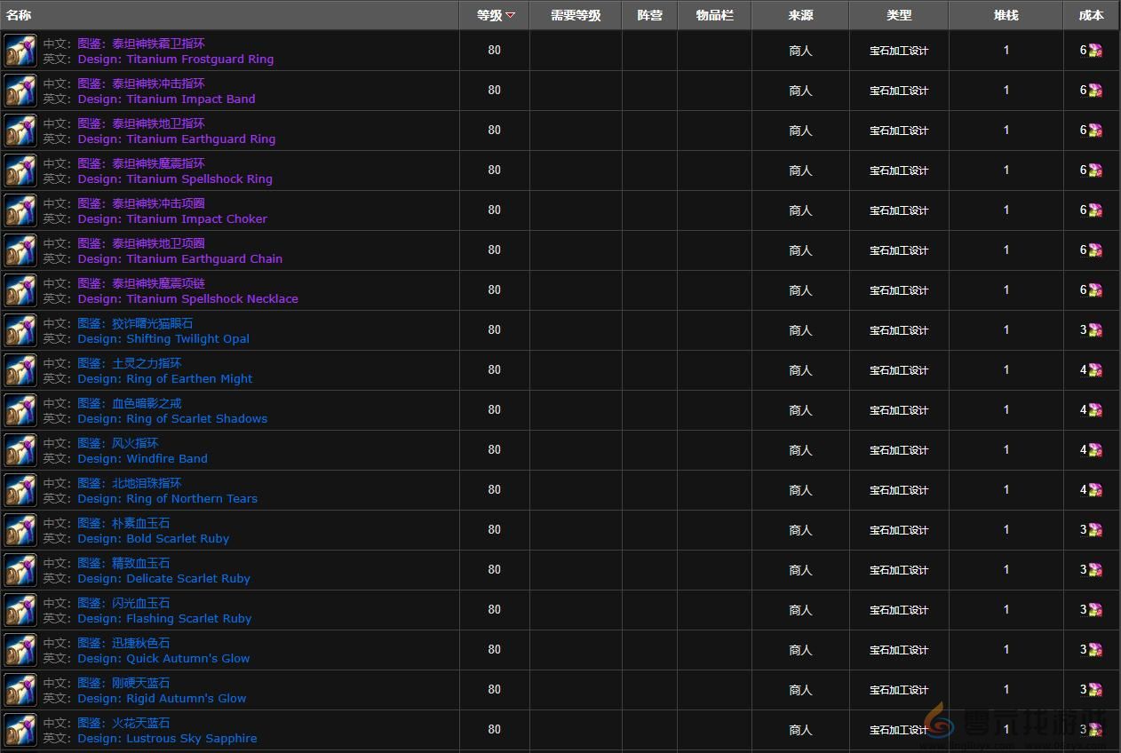Sort table by 名称 name column
This screenshot has width=1121, height=753.
pos(19,15)
